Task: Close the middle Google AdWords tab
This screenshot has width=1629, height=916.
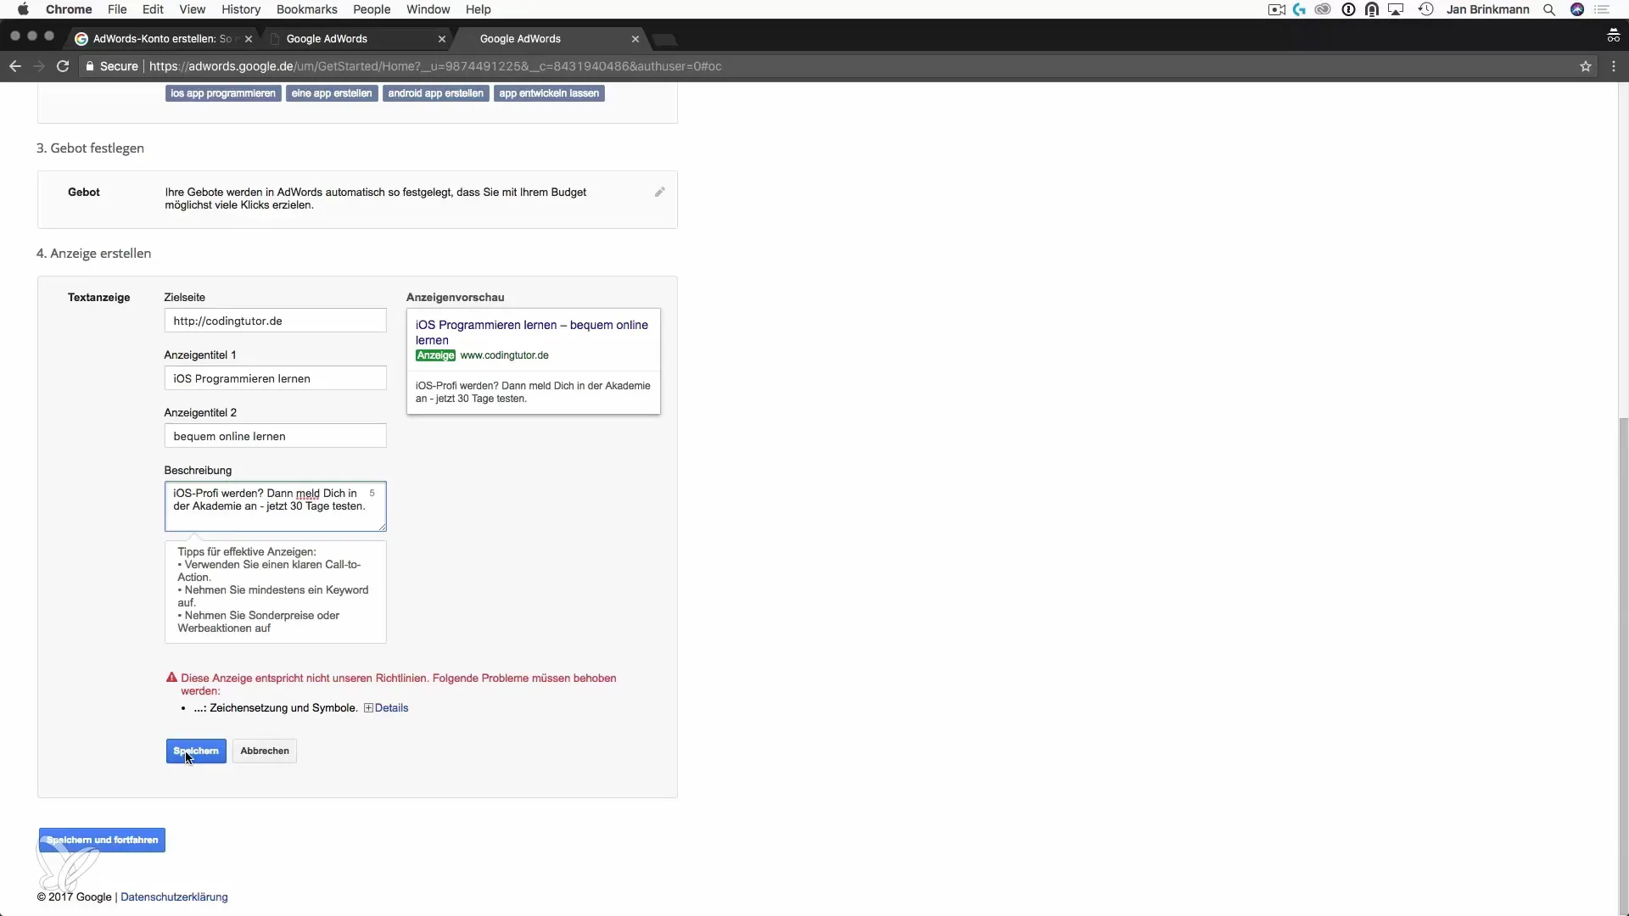Action: (x=442, y=39)
